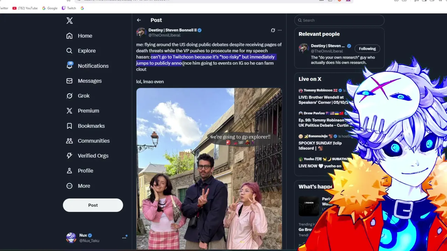The image size is (447, 251).
Task: Open the post's photo of three people
Action: pos(209,169)
